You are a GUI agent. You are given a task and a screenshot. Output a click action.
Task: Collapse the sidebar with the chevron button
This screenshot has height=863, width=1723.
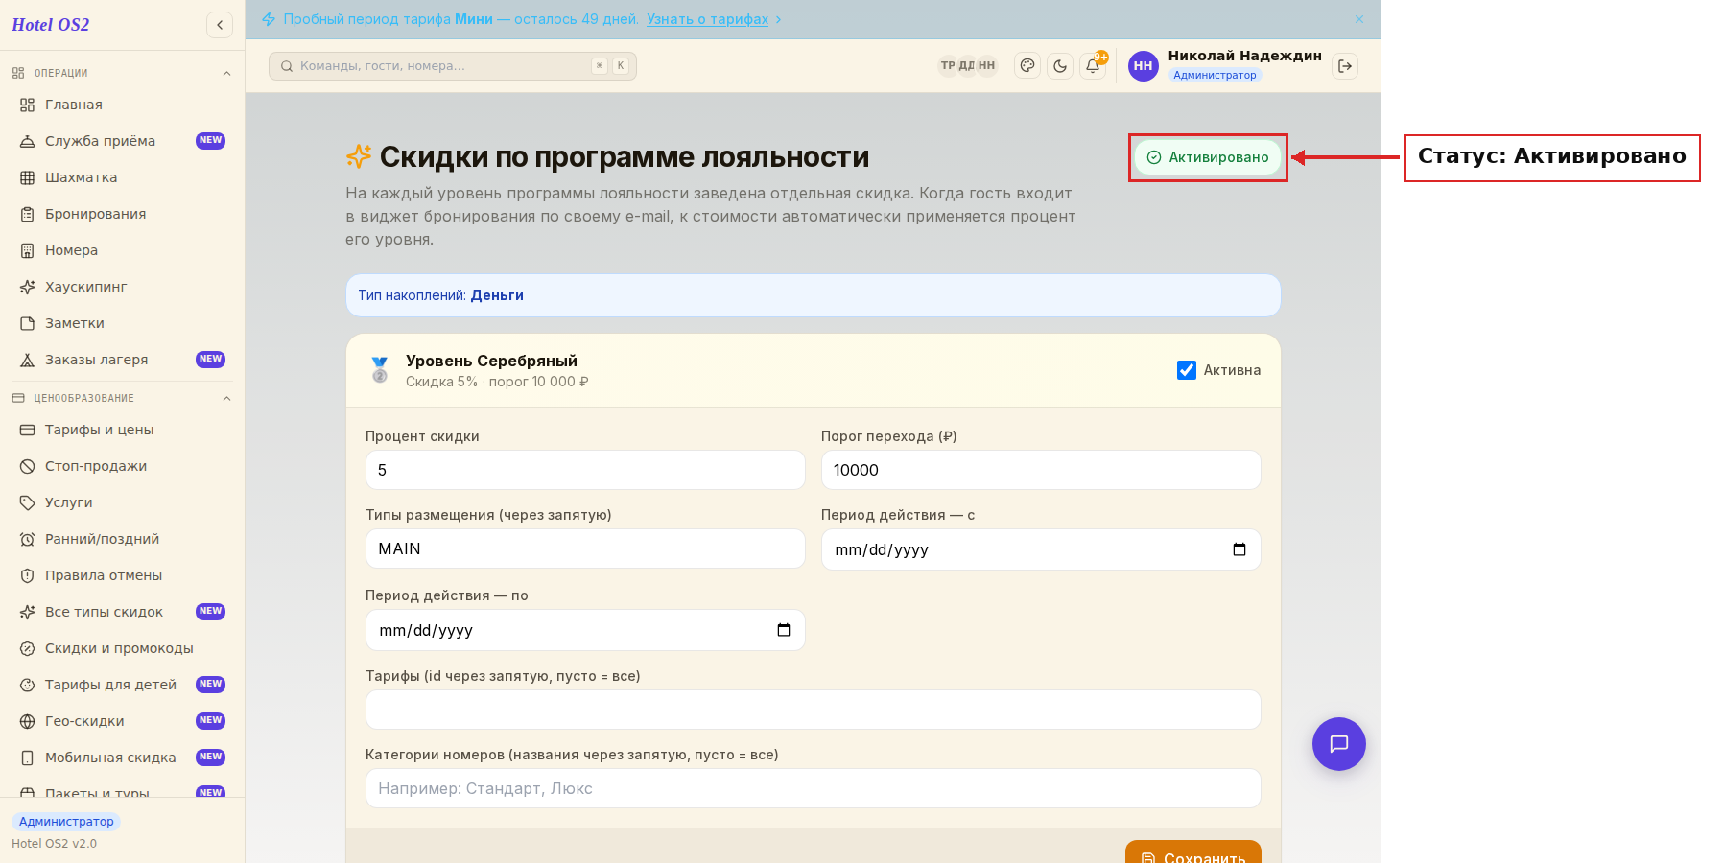pos(220,25)
